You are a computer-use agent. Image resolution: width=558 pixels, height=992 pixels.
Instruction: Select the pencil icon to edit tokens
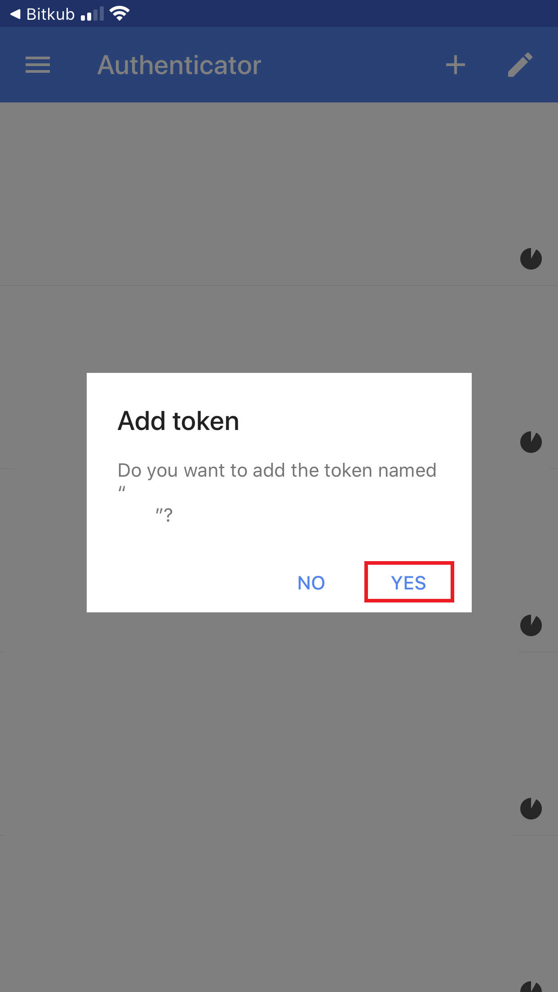tap(520, 65)
